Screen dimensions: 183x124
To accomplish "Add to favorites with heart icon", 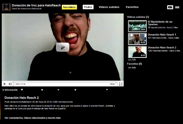I will pos(42,90).
